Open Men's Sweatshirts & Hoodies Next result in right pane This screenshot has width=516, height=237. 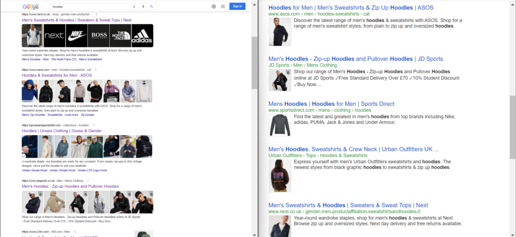[348, 205]
